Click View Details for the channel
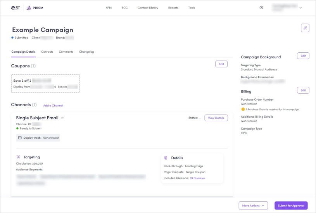This screenshot has height=213, width=316. click(216, 118)
